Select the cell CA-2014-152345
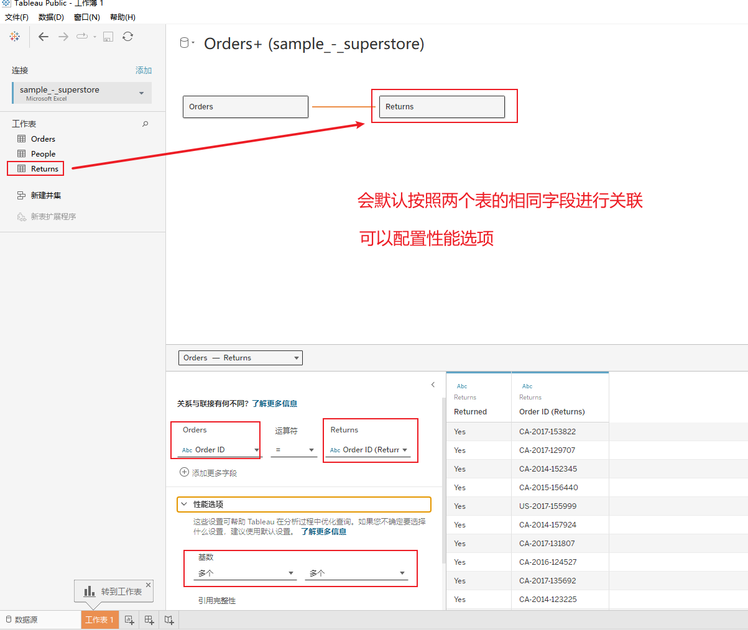This screenshot has width=748, height=630. [x=560, y=469]
